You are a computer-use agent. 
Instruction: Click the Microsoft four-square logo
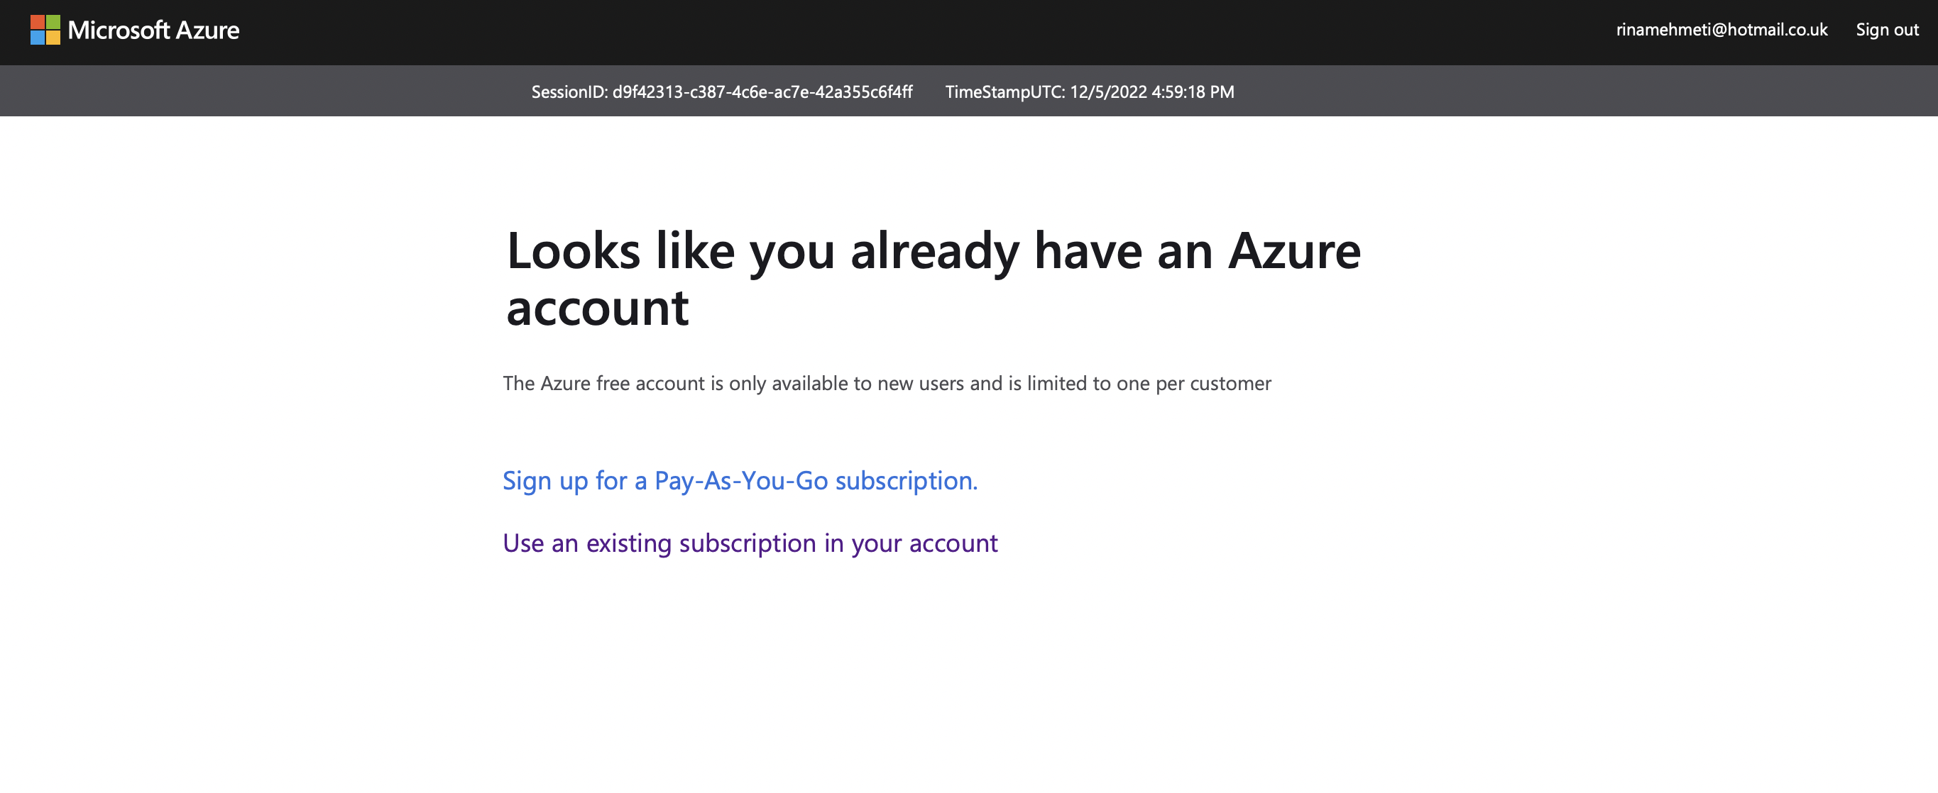[45, 30]
